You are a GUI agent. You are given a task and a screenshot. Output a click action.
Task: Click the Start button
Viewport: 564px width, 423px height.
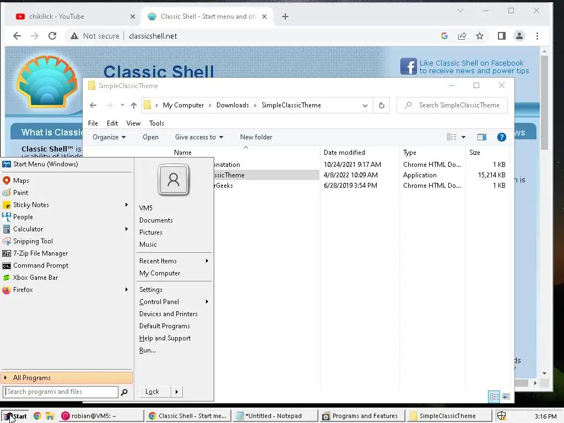click(15, 416)
